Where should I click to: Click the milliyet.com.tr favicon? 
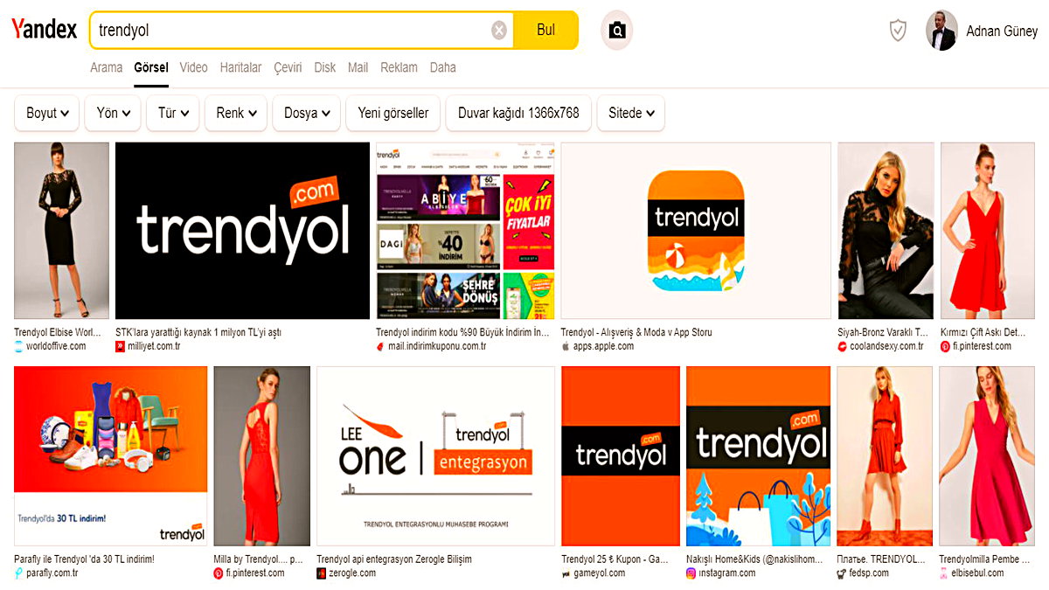[120, 346]
